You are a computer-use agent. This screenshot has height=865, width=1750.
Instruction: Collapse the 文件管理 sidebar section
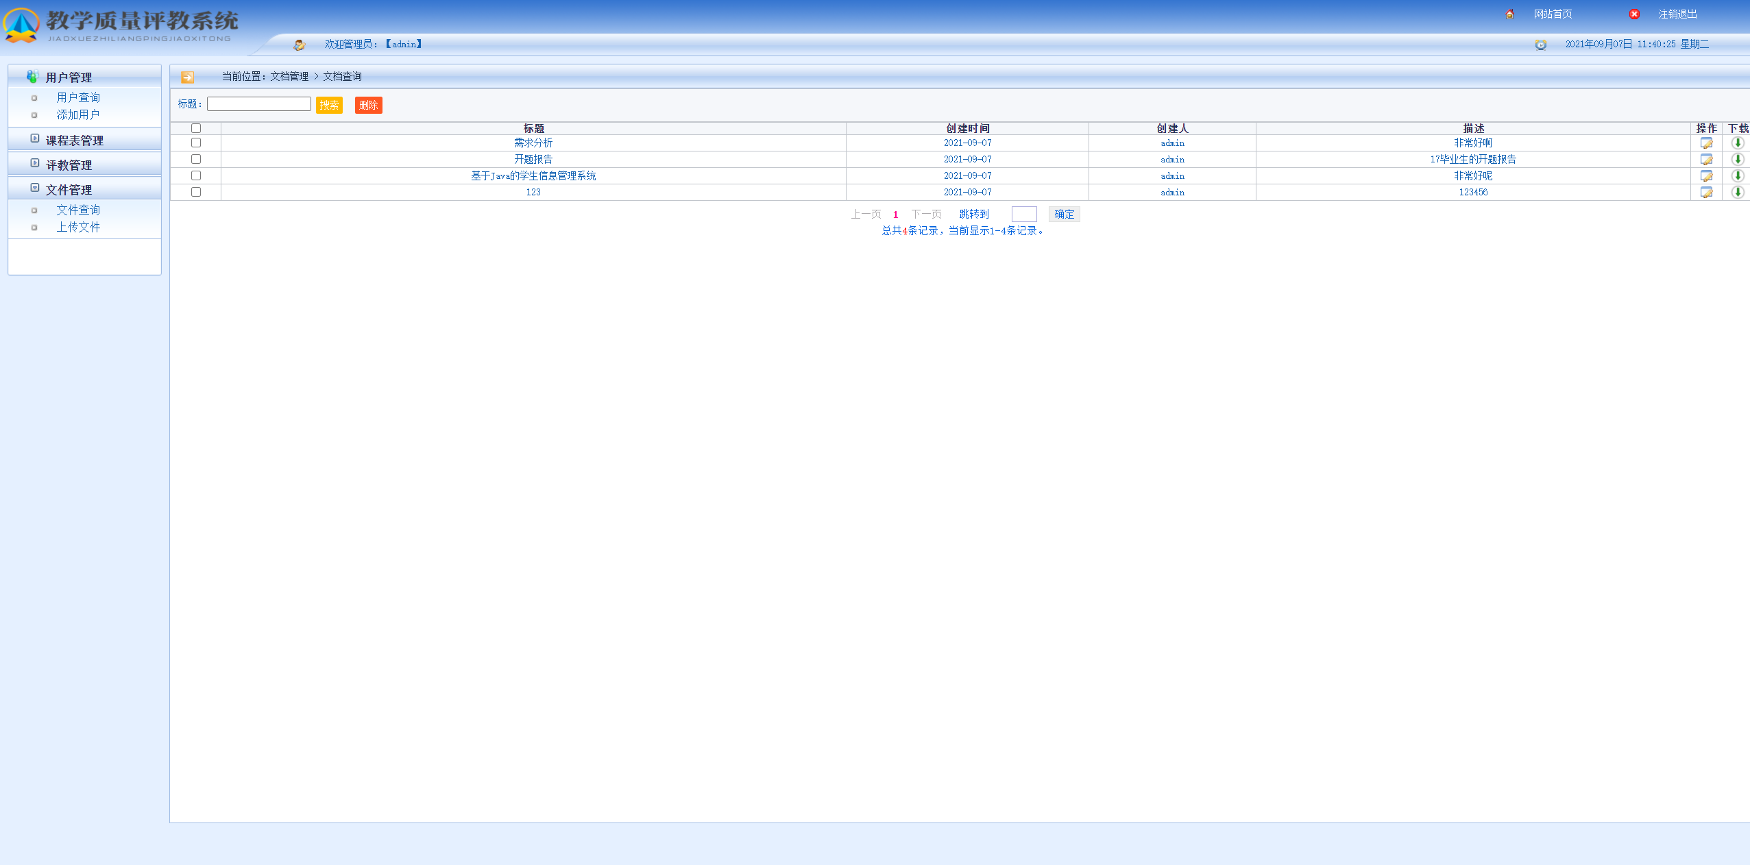(x=69, y=190)
